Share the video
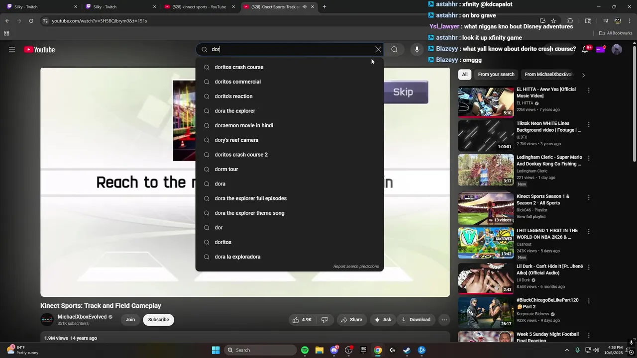The height and width of the screenshot is (358, 637). click(x=351, y=320)
